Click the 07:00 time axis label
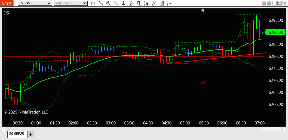 point(260,123)
